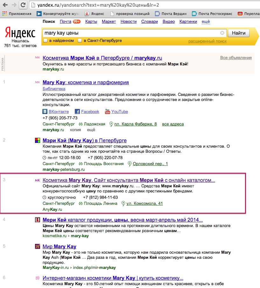Click the Facebook icon in result 1
The width and height of the screenshot is (260, 288).
tap(77, 111)
